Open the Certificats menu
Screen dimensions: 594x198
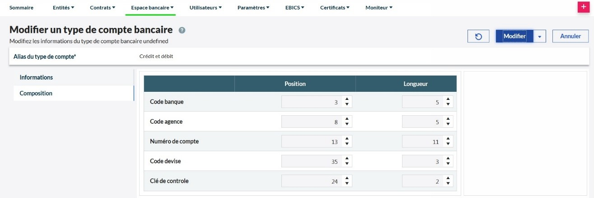pyautogui.click(x=334, y=8)
